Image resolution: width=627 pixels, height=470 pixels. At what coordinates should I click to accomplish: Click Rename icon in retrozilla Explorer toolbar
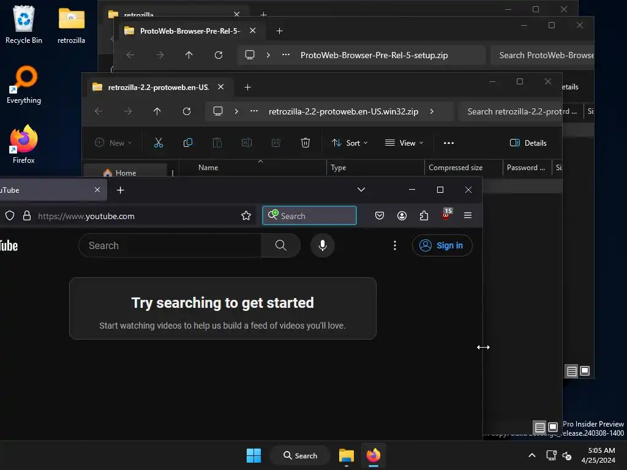point(247,143)
